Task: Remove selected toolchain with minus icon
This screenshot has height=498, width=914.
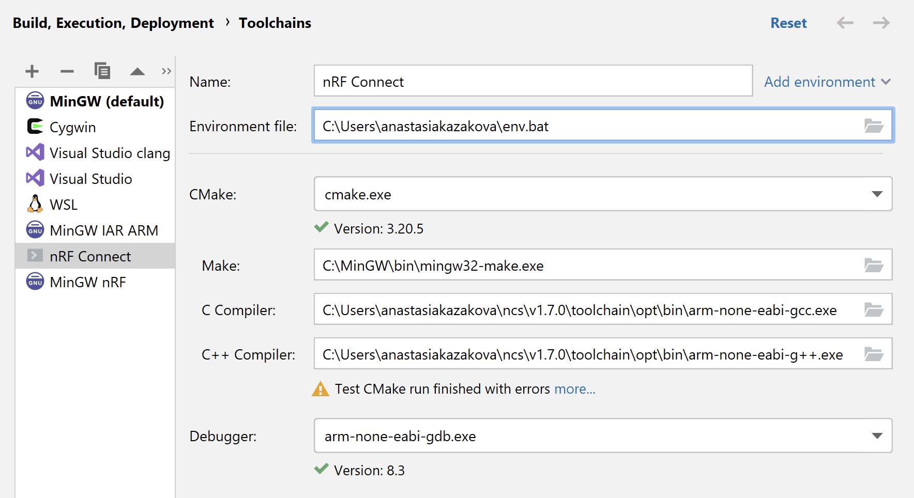Action: pyautogui.click(x=67, y=71)
